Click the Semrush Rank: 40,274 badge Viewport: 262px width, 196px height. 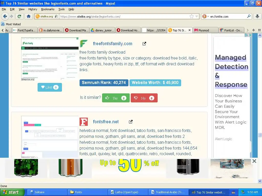[x=104, y=83]
